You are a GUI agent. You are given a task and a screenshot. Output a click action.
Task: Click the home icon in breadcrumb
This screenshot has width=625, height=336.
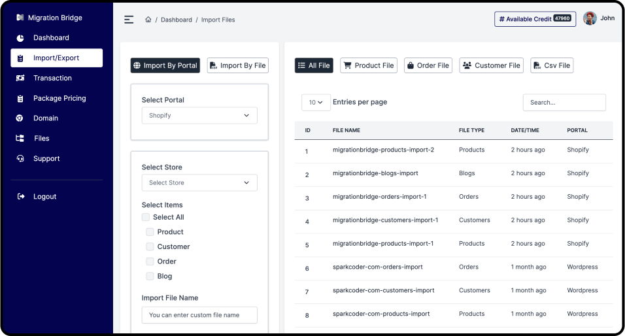point(148,20)
